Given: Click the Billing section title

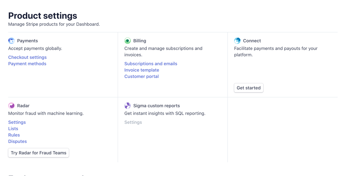Looking at the screenshot, I should click(x=139, y=41).
